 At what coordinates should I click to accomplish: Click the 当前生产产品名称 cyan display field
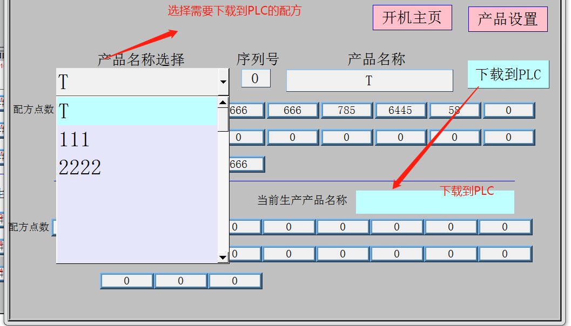tap(434, 202)
